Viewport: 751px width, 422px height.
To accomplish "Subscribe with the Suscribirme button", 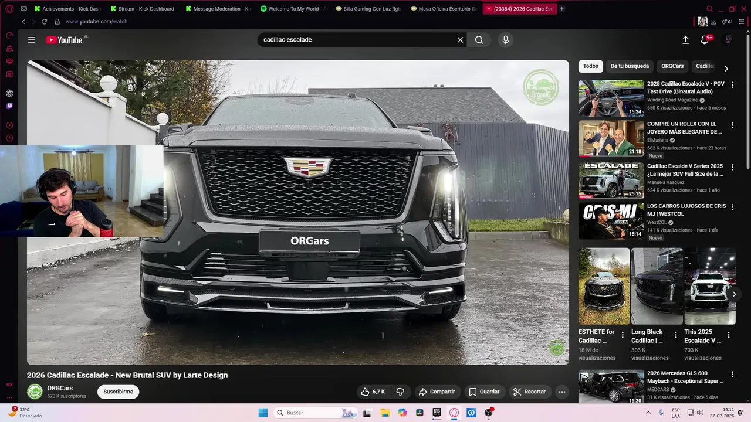I will tap(119, 392).
